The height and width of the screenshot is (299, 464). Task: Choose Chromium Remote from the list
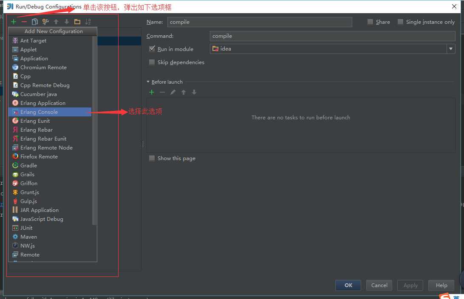[50, 67]
